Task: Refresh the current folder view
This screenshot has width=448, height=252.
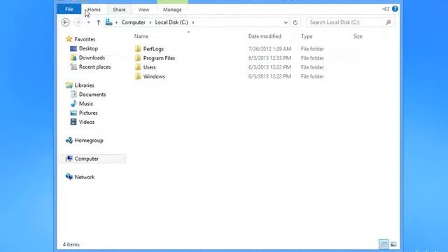Action: click(295, 22)
